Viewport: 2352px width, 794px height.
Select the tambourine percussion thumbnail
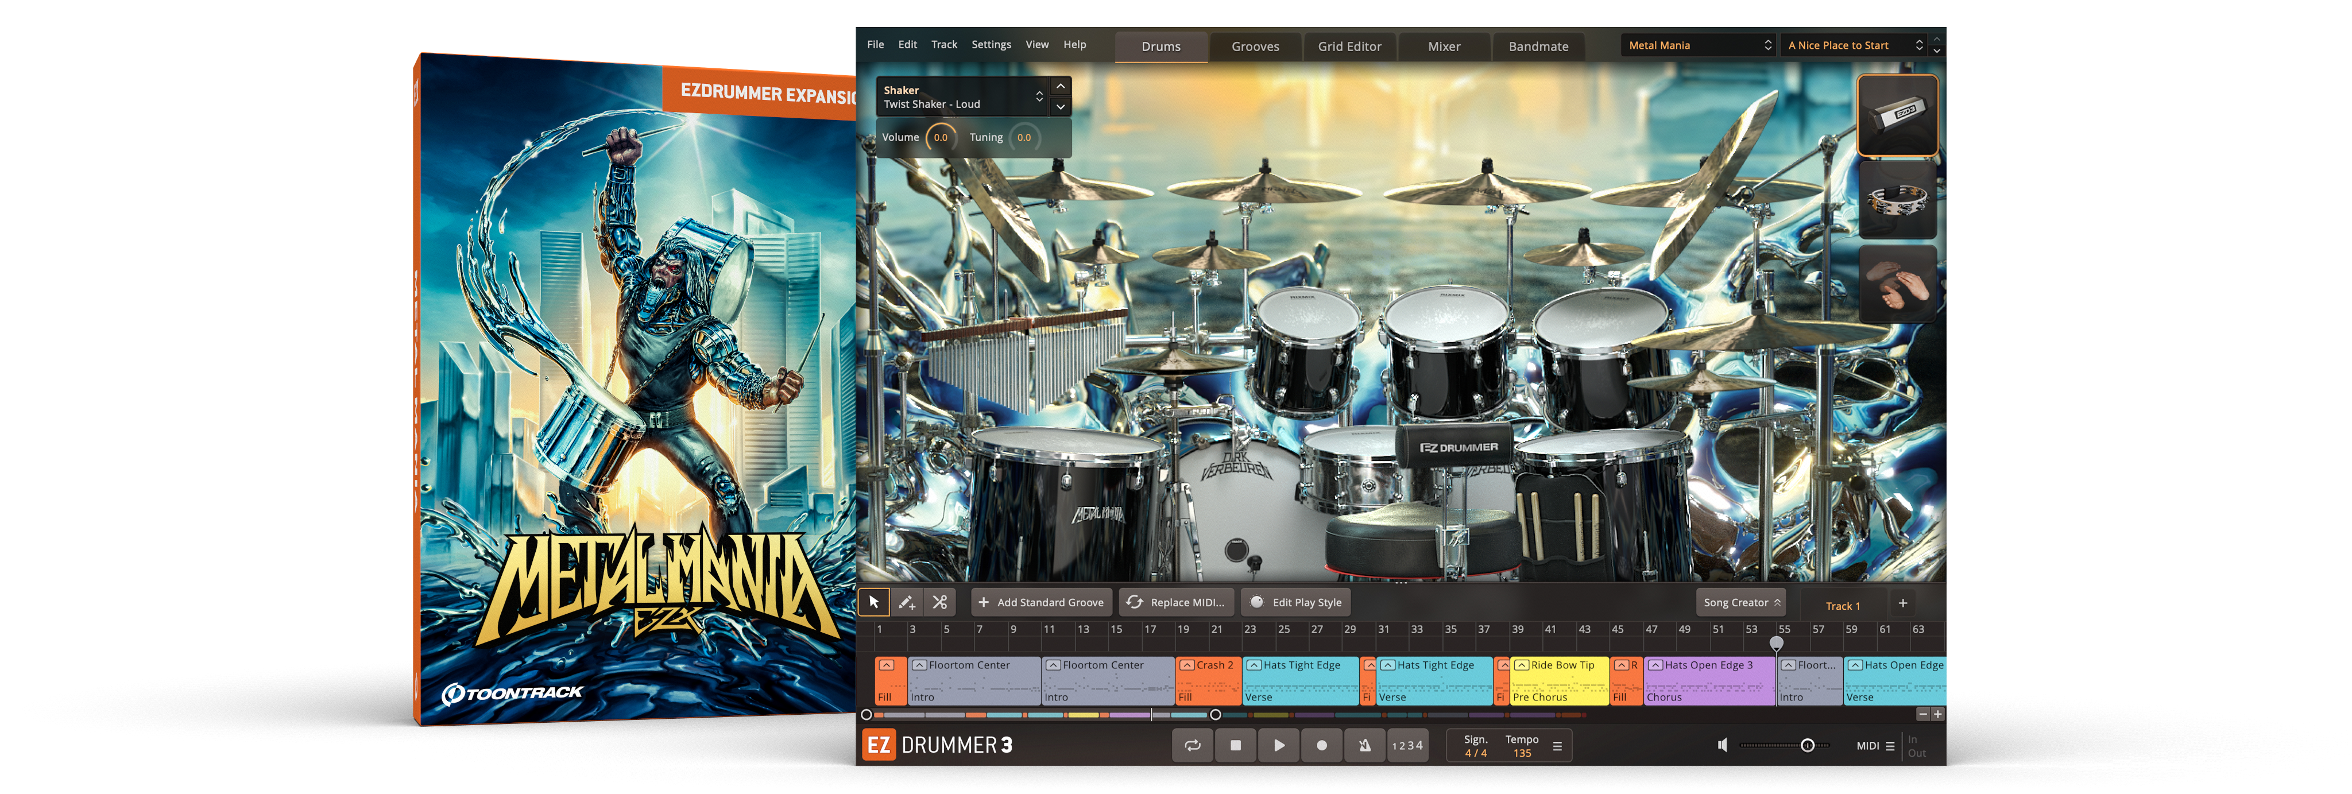[x=1897, y=200]
